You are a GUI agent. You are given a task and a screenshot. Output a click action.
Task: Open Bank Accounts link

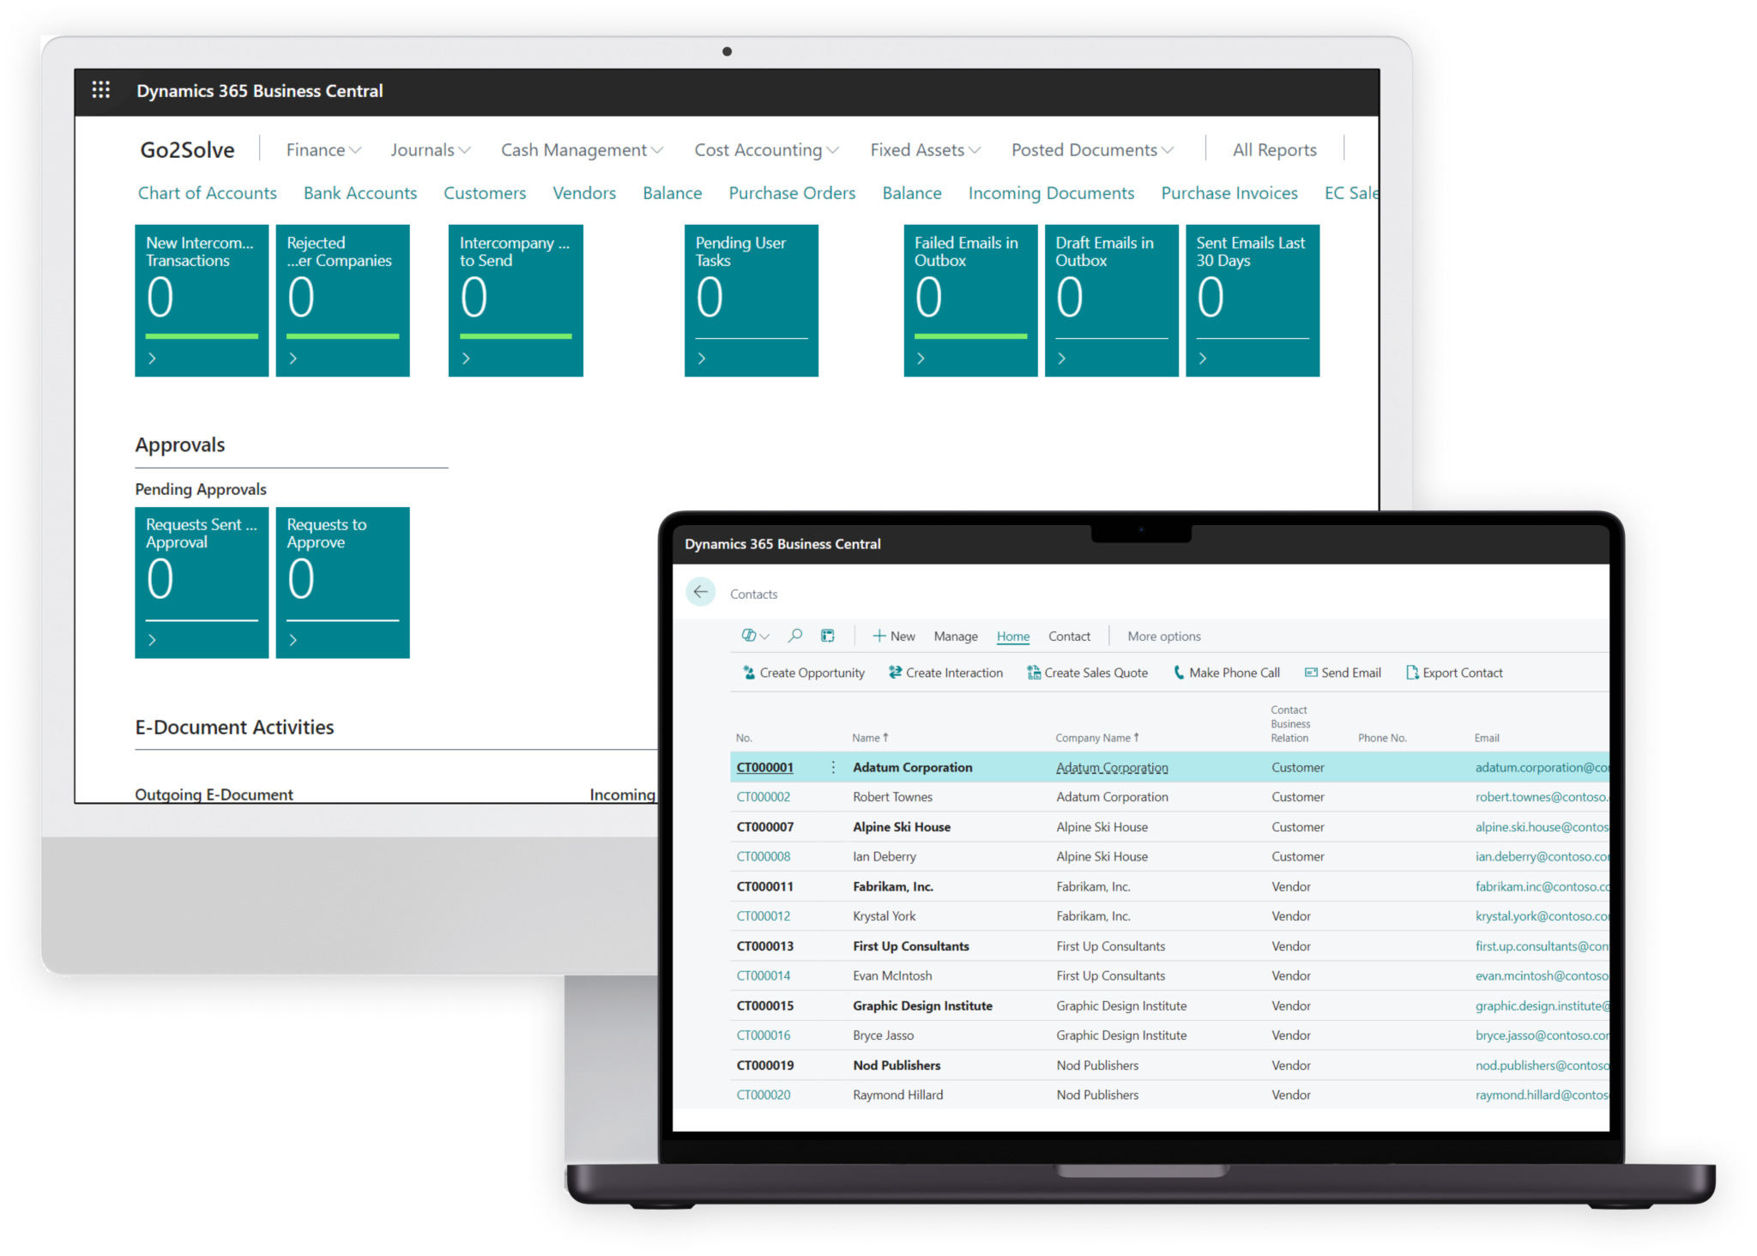click(x=360, y=193)
